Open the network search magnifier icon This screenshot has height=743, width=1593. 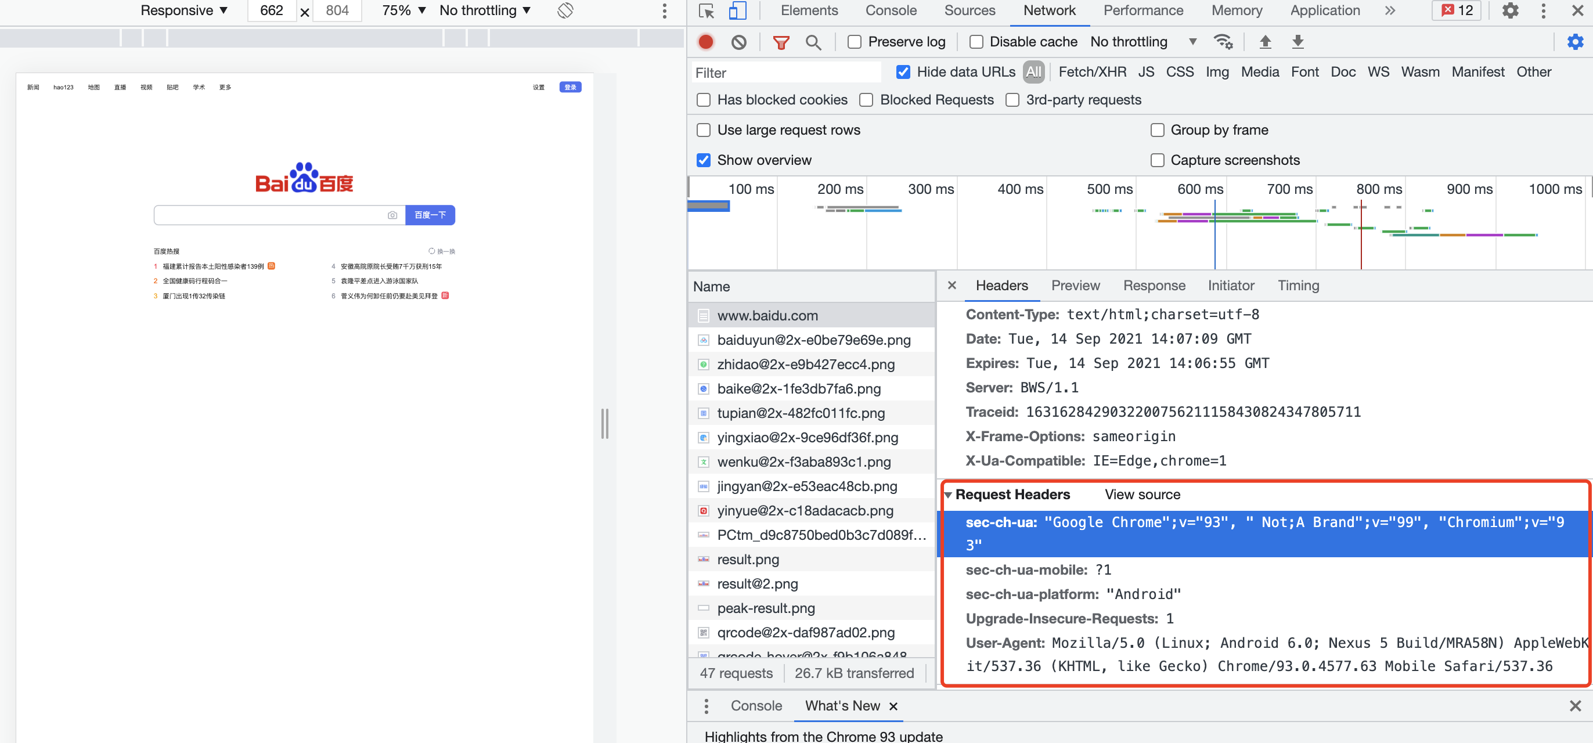[x=813, y=42]
